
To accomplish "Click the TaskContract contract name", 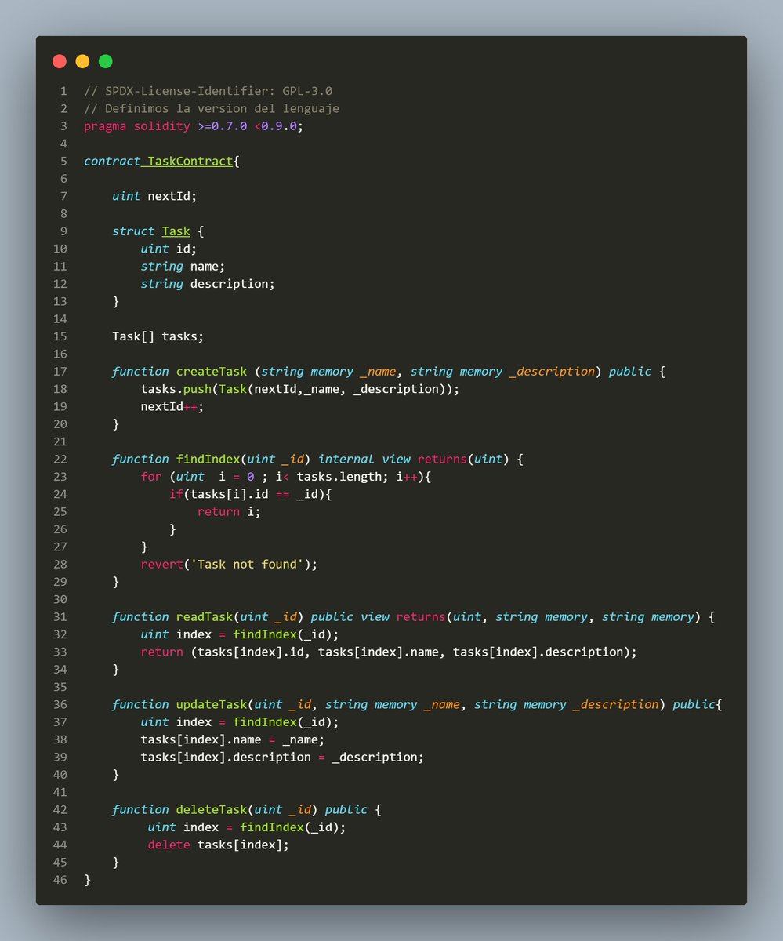I will (190, 161).
